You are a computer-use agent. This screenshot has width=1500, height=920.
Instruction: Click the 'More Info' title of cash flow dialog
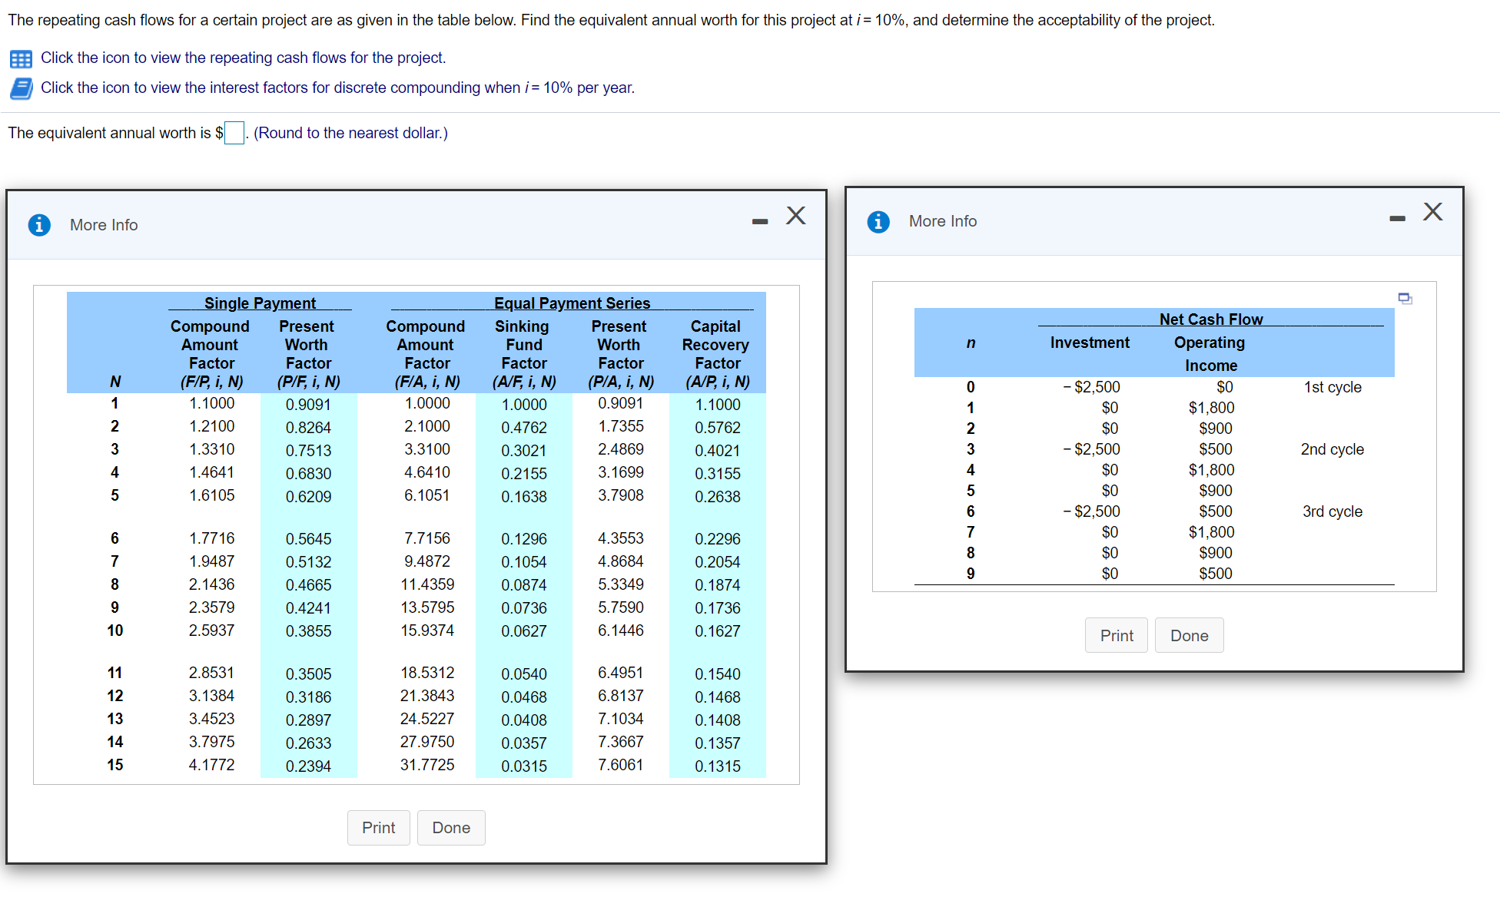point(943,221)
